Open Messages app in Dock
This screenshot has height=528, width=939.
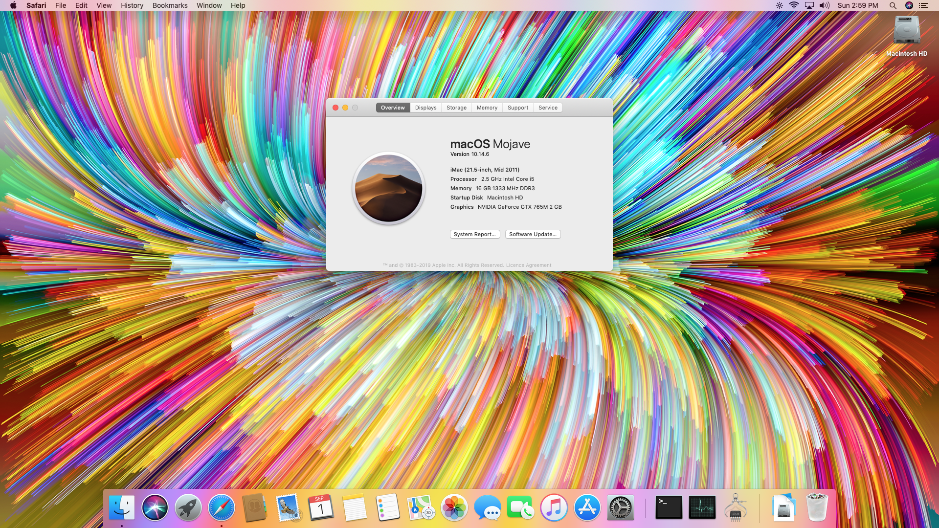pyautogui.click(x=488, y=507)
